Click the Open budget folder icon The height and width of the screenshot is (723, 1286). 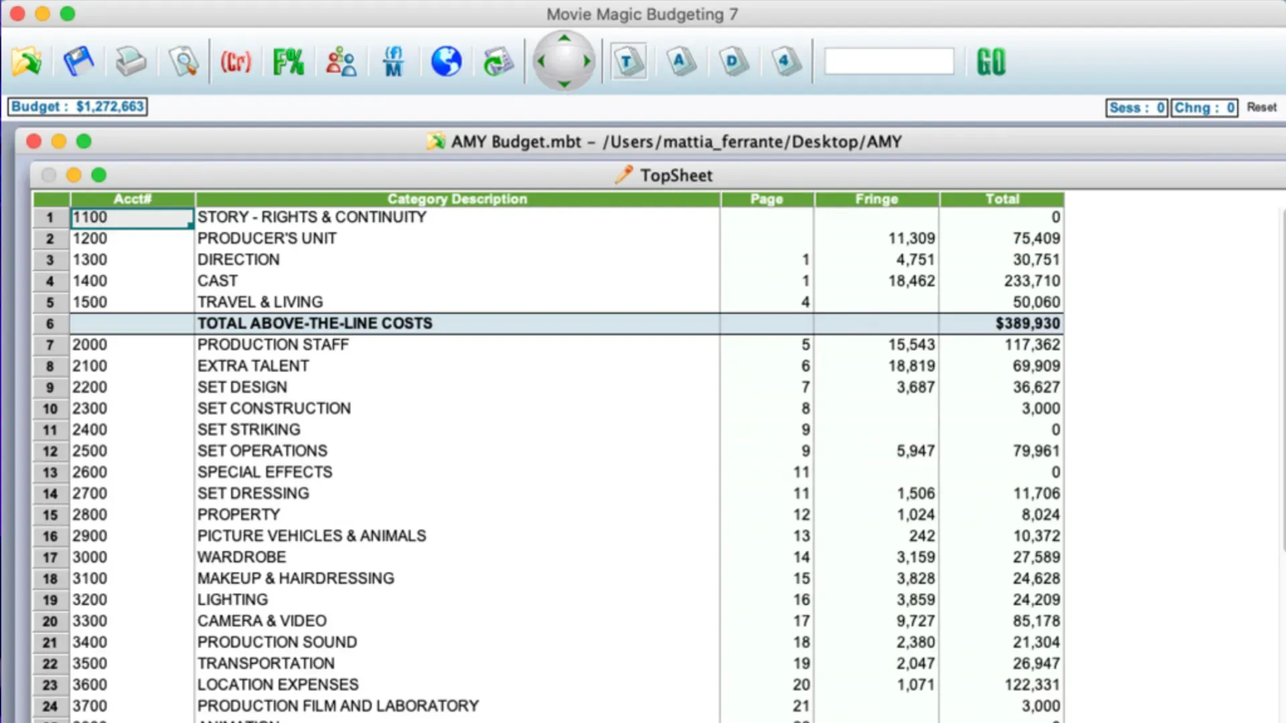pyautogui.click(x=27, y=62)
